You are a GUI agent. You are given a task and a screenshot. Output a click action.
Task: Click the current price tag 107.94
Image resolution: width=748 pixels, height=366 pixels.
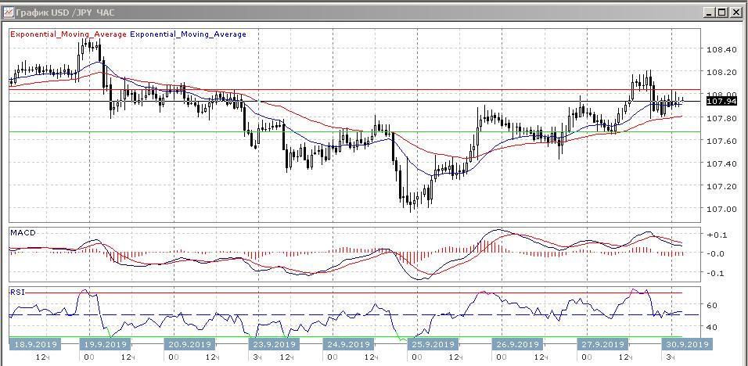[721, 102]
